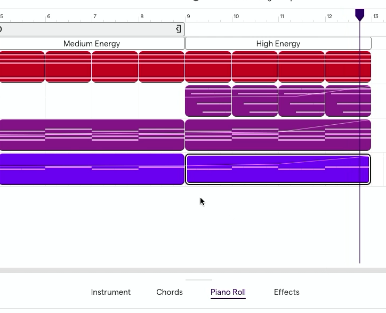This screenshot has height=313, width=386.
Task: Select the long purple chord clip under Medium Energy
Action: point(92,135)
